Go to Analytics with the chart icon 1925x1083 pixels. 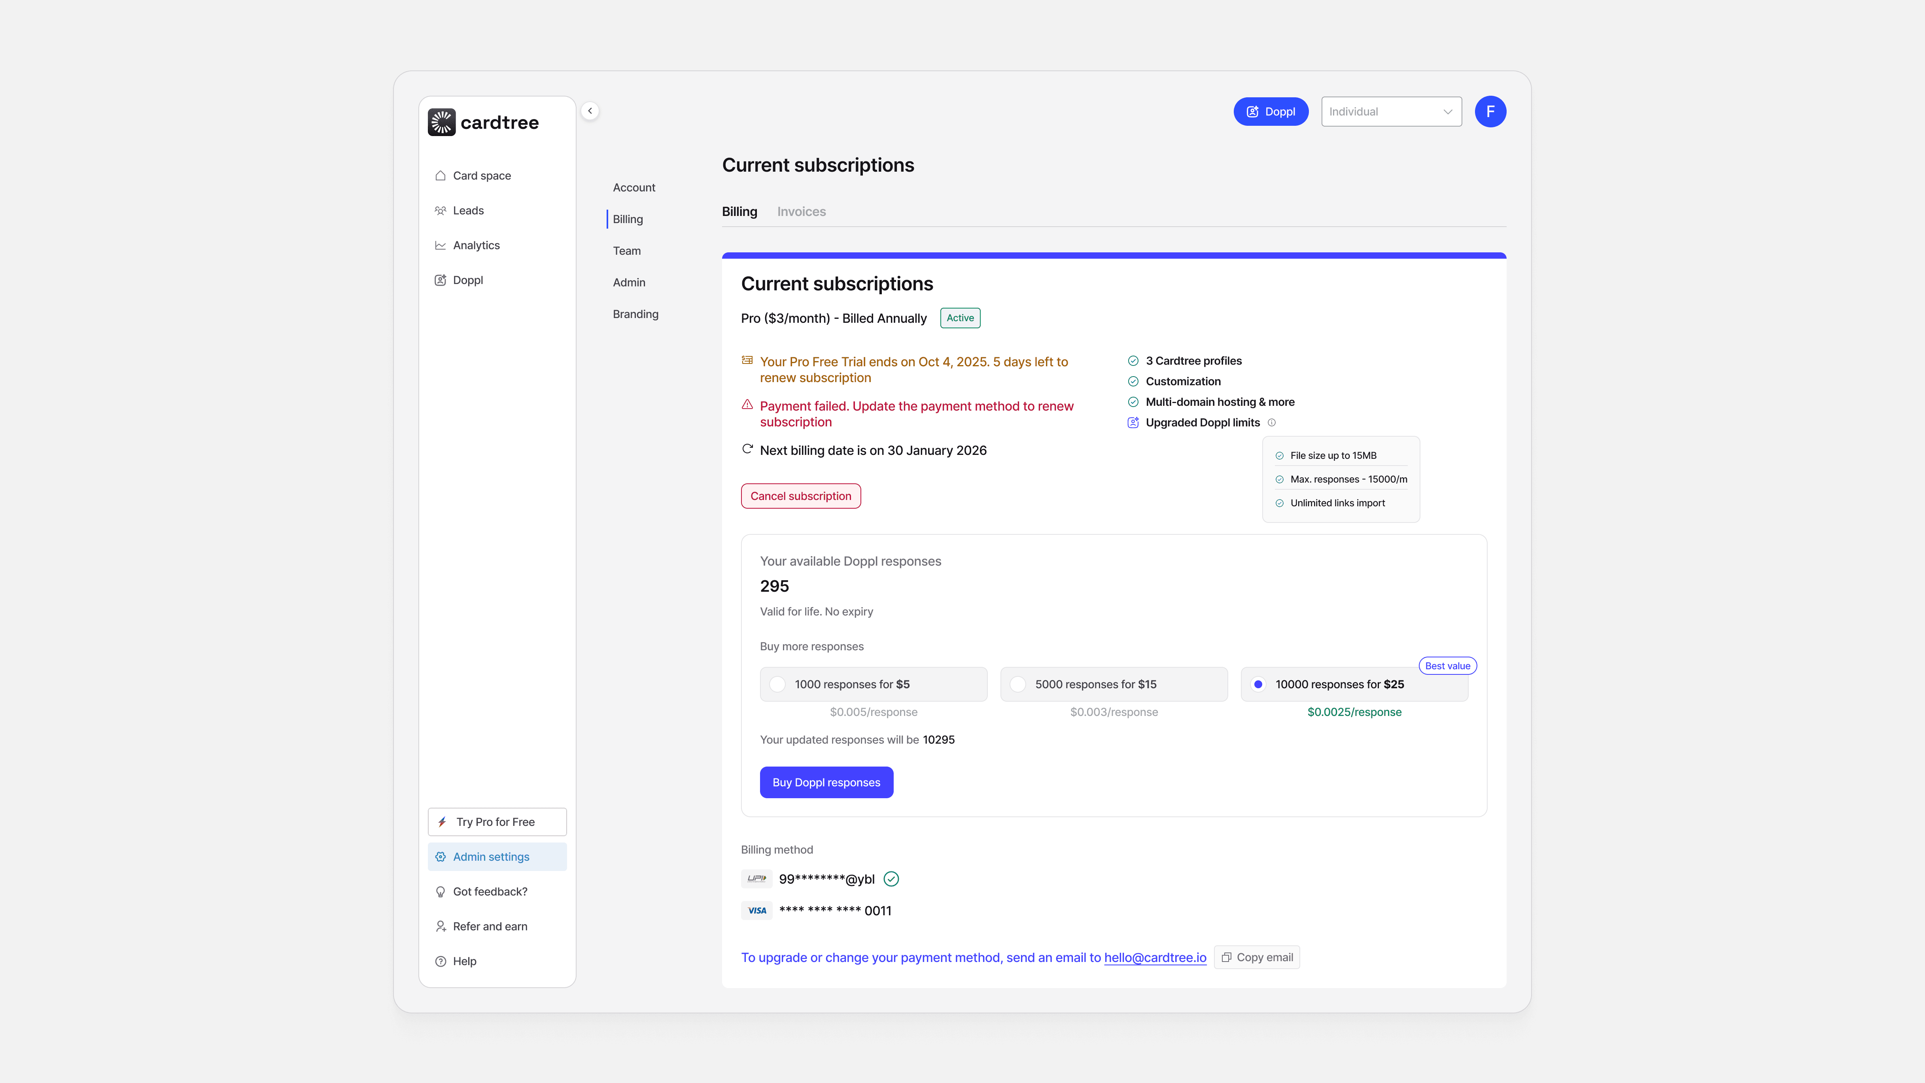tap(440, 245)
